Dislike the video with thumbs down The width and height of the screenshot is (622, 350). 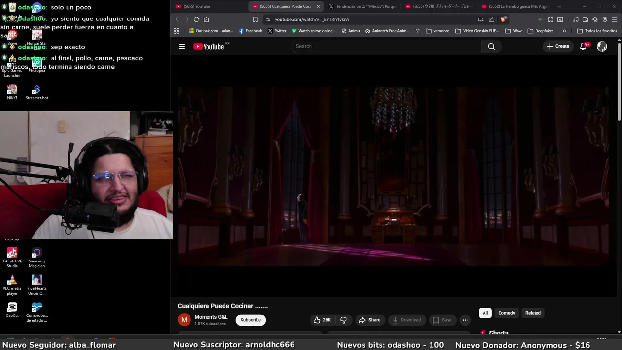[344, 320]
